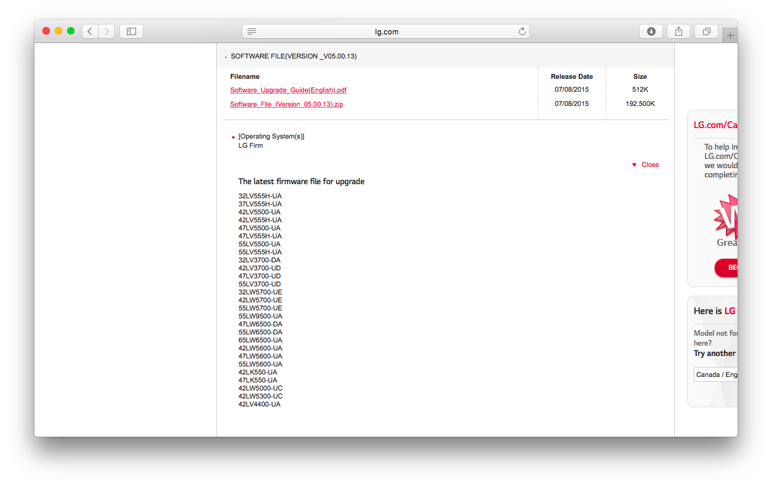
Task: Select model 47LK550-UA text
Action: click(258, 380)
